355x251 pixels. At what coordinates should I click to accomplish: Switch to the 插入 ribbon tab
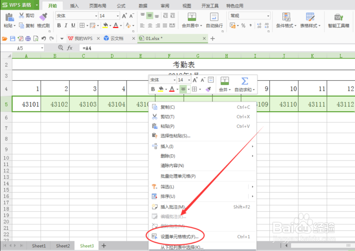pos(74,5)
